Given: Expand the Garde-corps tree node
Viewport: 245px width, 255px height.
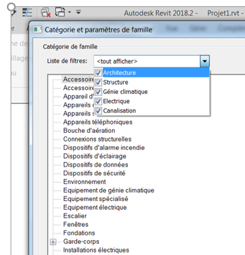Looking at the screenshot, I should point(53,242).
